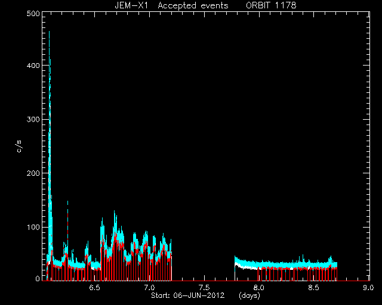Viewport: 382px width, 305px height.
Task: Click the cyan spike near 150 c/s
Action: point(67,203)
